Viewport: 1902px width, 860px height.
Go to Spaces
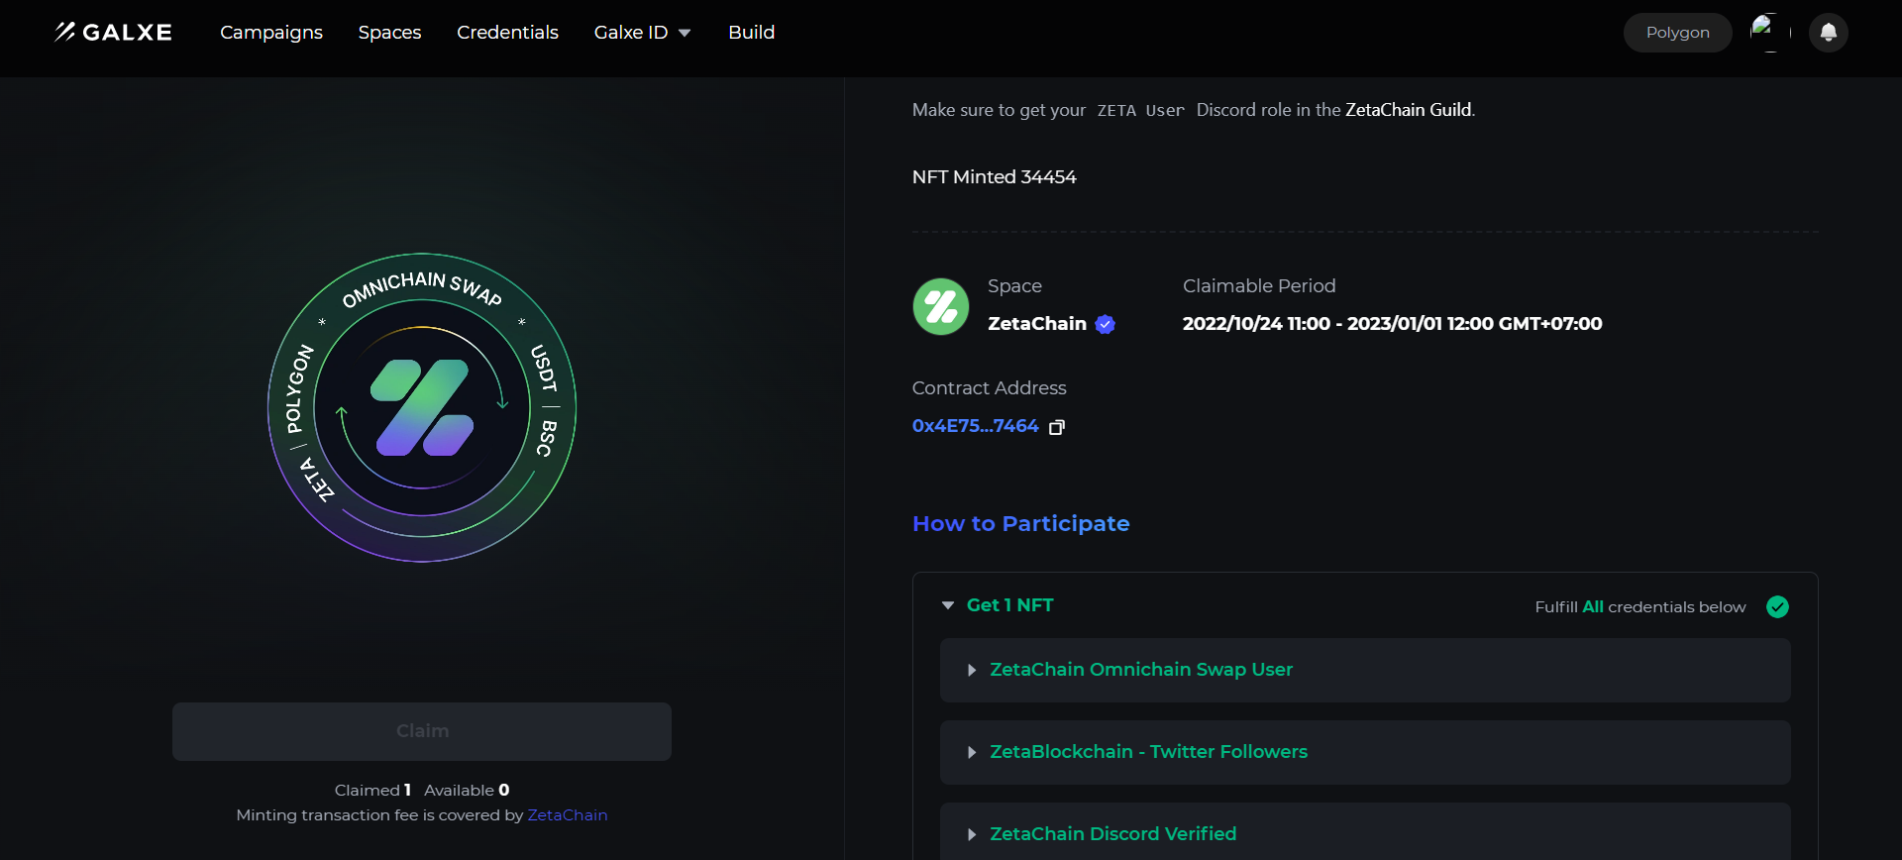point(389,33)
